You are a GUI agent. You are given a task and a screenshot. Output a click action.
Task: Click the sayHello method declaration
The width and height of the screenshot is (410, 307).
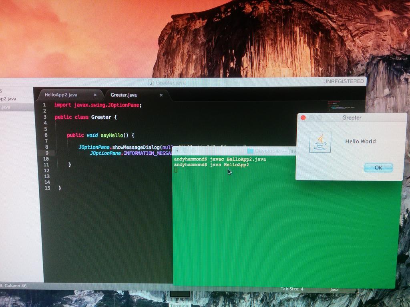pos(100,135)
